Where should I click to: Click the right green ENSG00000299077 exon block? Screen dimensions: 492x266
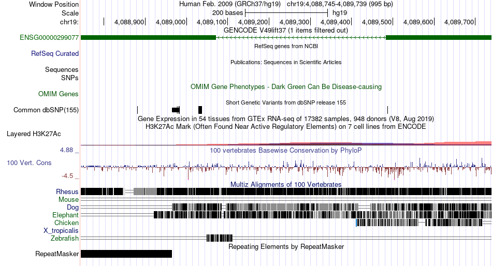pos(439,38)
